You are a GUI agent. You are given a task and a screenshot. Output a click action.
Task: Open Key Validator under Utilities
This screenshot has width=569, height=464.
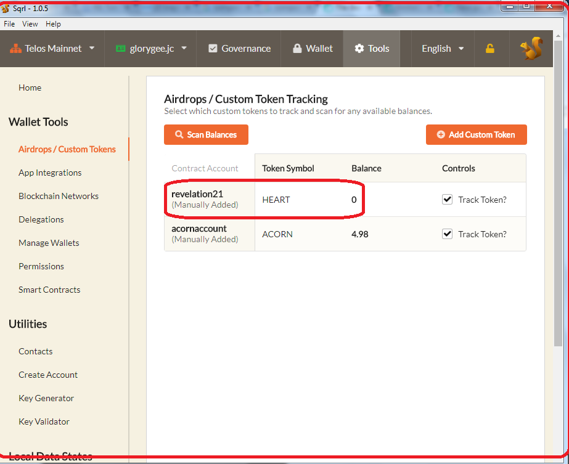[x=44, y=421]
